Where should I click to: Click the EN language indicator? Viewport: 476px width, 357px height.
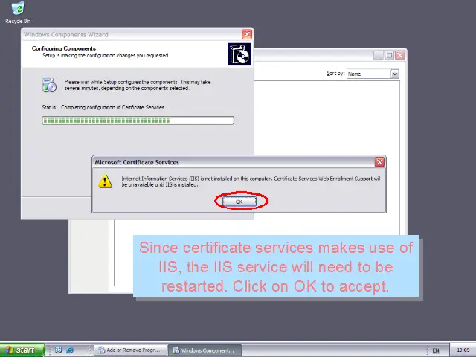436,350
